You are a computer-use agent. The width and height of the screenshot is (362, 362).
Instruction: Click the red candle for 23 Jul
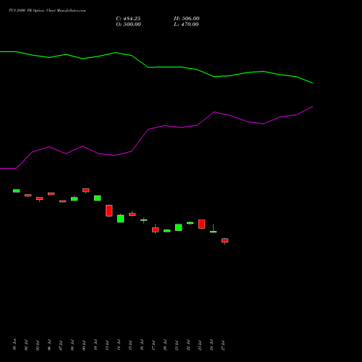click(202, 224)
